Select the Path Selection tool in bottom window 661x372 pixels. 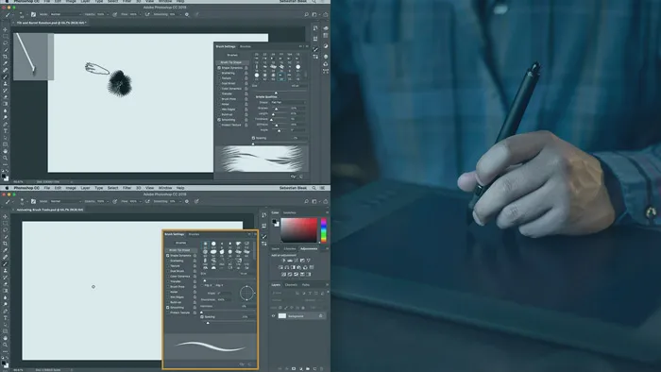click(5, 325)
